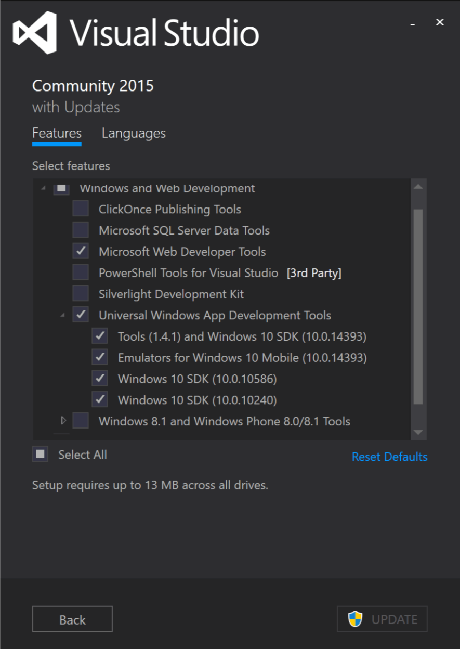This screenshot has width=460, height=649.
Task: Uncheck Windows 10 SDK (10.0.10586)
Action: [100, 379]
